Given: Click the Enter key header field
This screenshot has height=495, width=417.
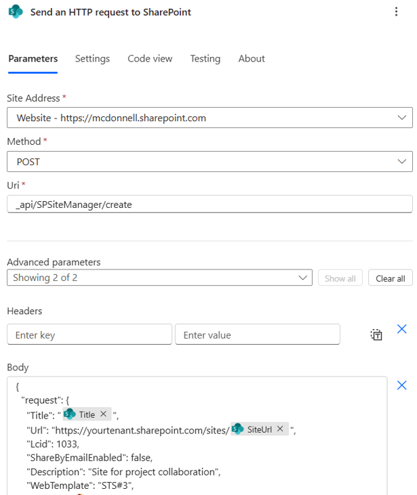Looking at the screenshot, I should tap(90, 335).
